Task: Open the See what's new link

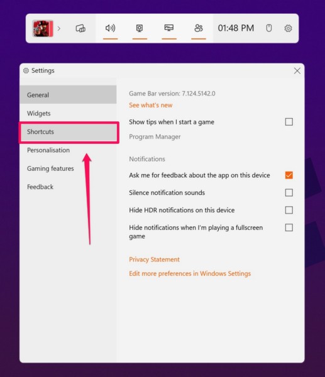Action: coord(151,106)
